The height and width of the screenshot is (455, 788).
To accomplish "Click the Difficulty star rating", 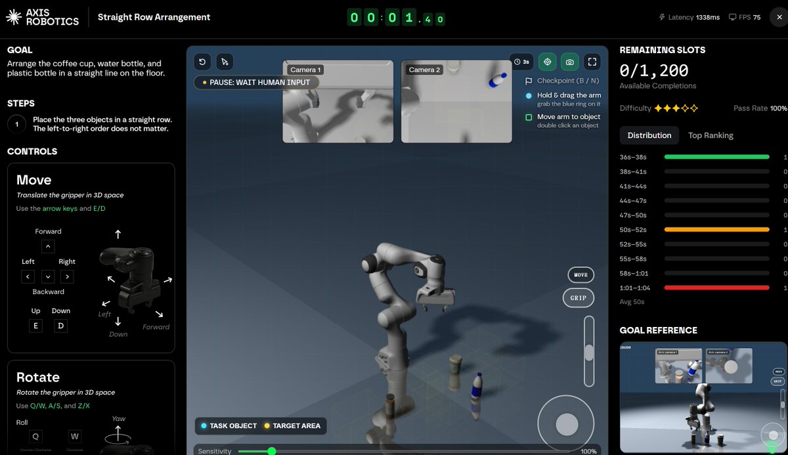I will click(x=676, y=108).
